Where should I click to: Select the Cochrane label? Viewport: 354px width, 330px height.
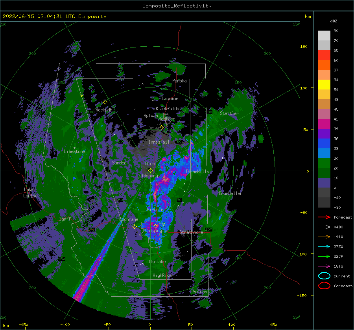(129, 219)
